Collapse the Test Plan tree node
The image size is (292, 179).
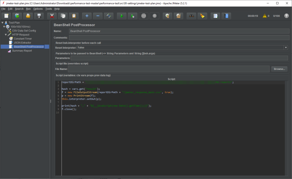[x=2, y=23]
